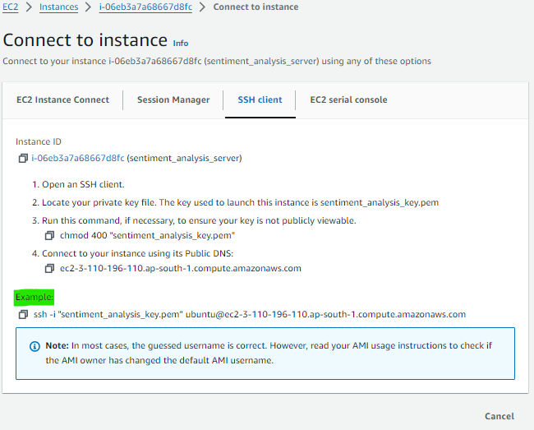Click the info icon in the Note box
The width and height of the screenshot is (534, 430).
point(35,346)
